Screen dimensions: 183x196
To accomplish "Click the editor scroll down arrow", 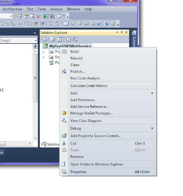I will [x=35, y=138].
